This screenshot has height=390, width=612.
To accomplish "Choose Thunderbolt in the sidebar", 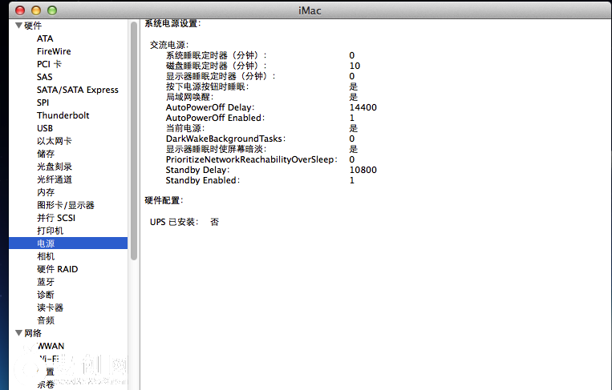I will pos(63,115).
